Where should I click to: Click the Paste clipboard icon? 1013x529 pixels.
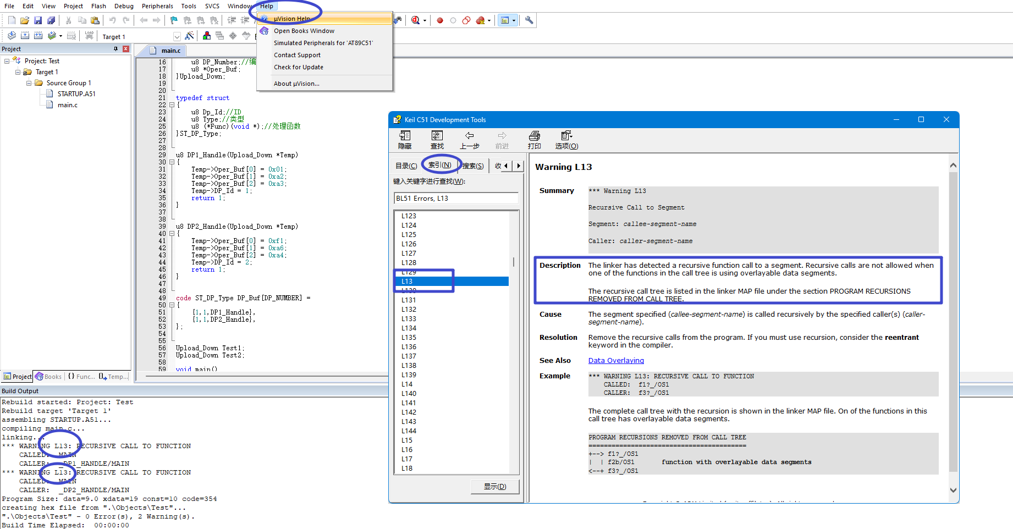(x=95, y=20)
